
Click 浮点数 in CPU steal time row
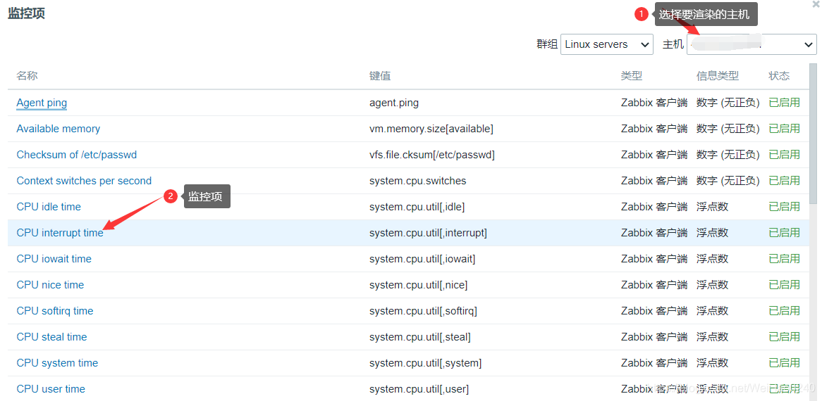(713, 337)
